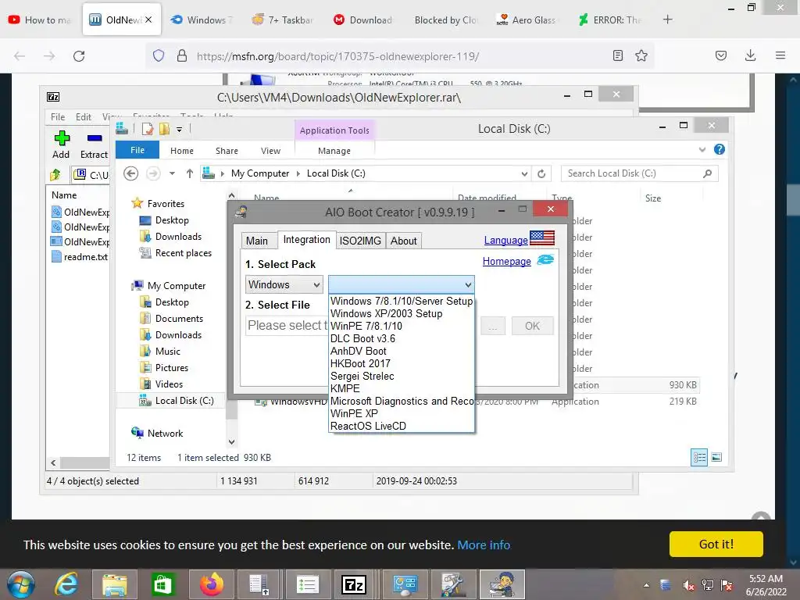800x600 pixels.
Task: Refresh the Local Disk (C:) view
Action: point(541,173)
